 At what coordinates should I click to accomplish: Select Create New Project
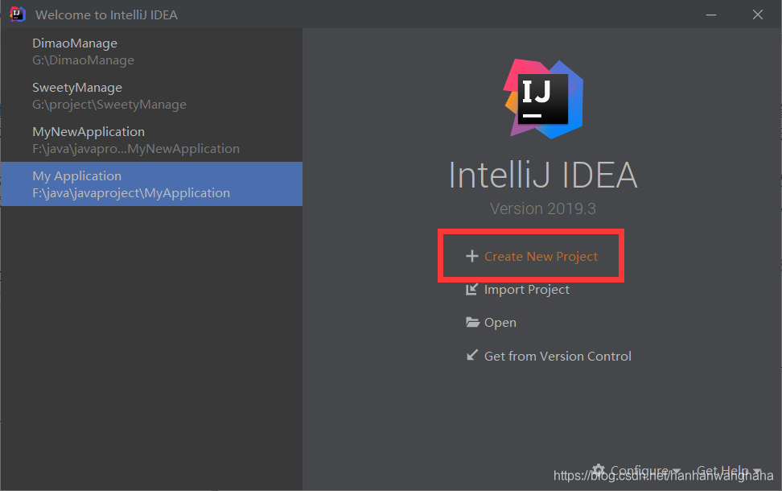[541, 257]
